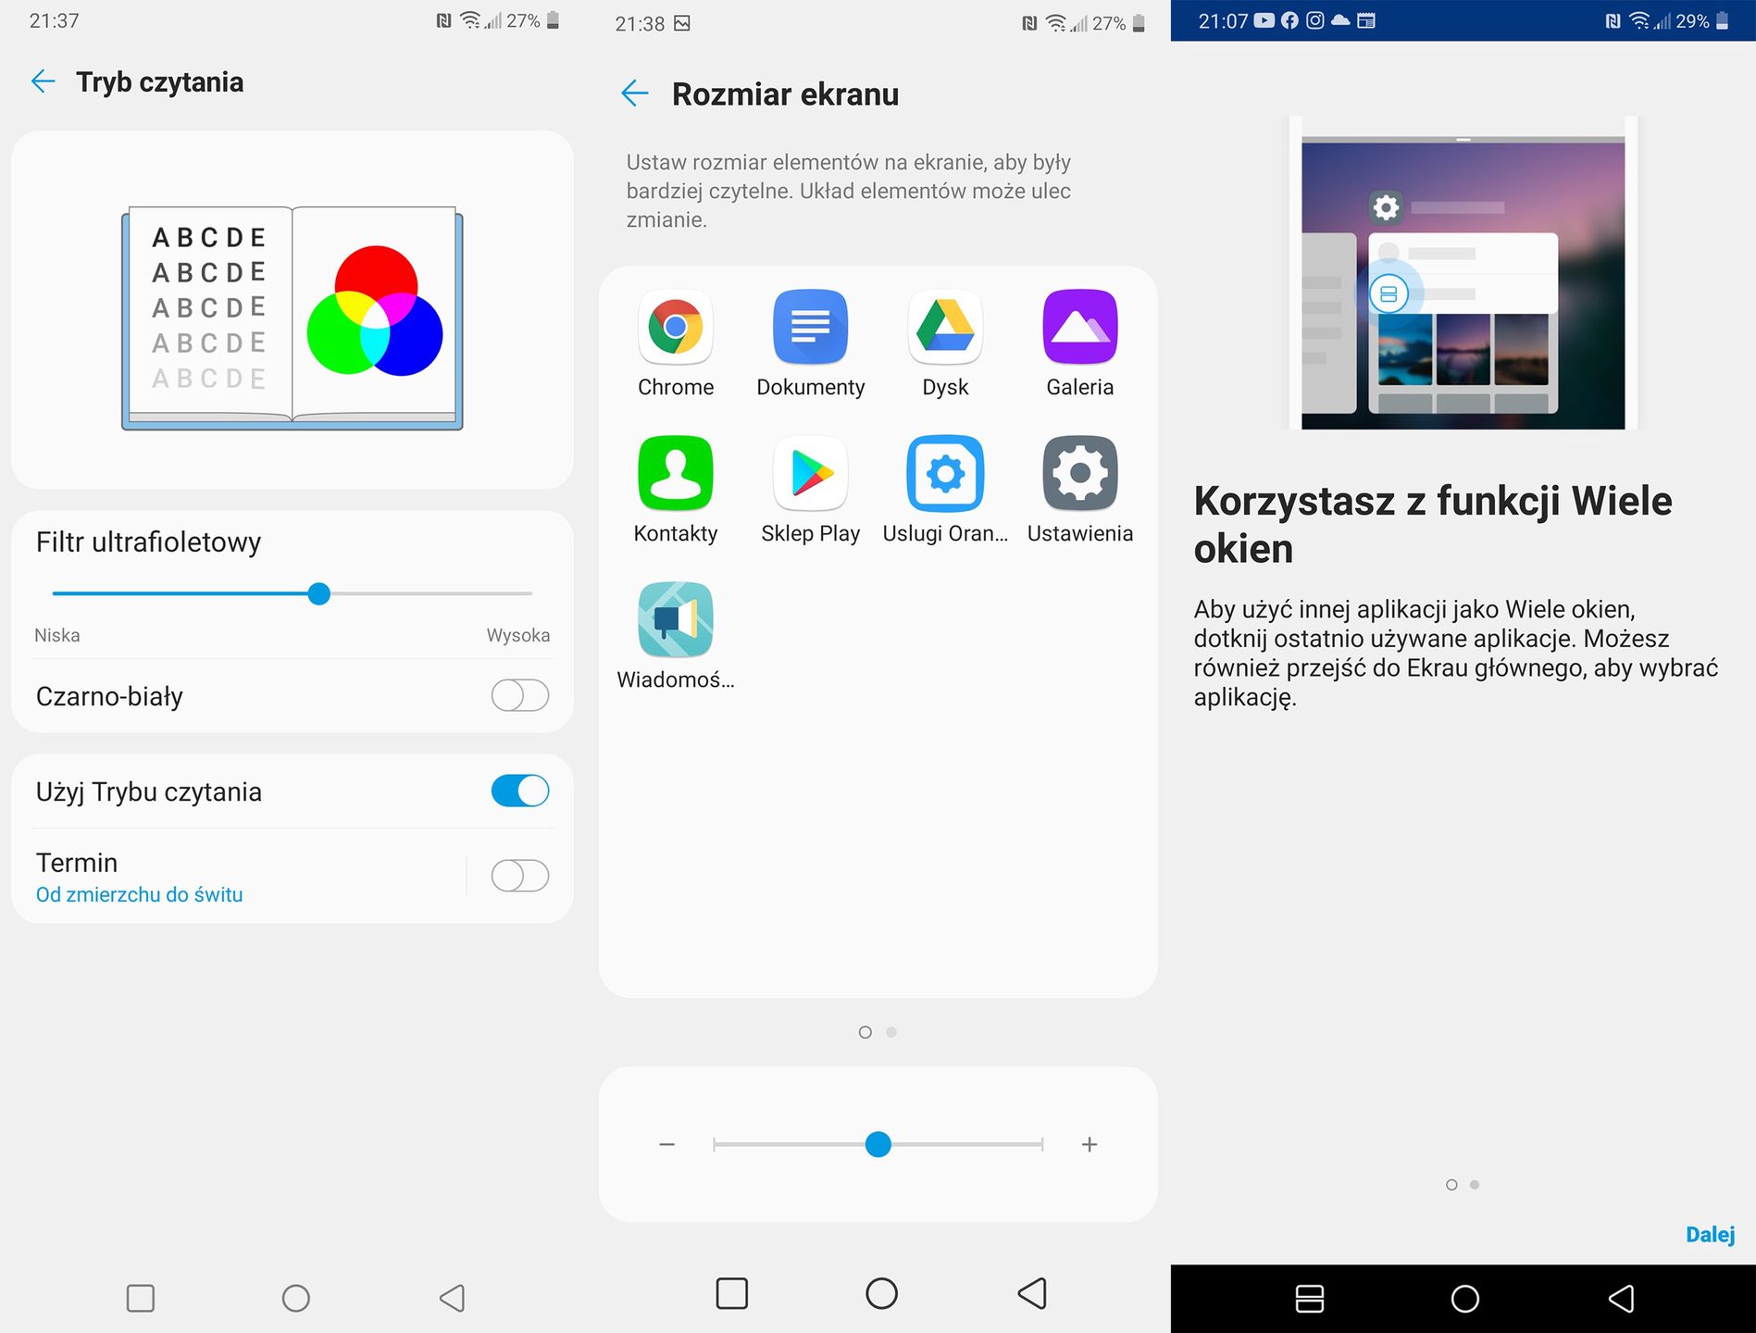Select second page dot in Rozmiar ekranu preview

(891, 1032)
